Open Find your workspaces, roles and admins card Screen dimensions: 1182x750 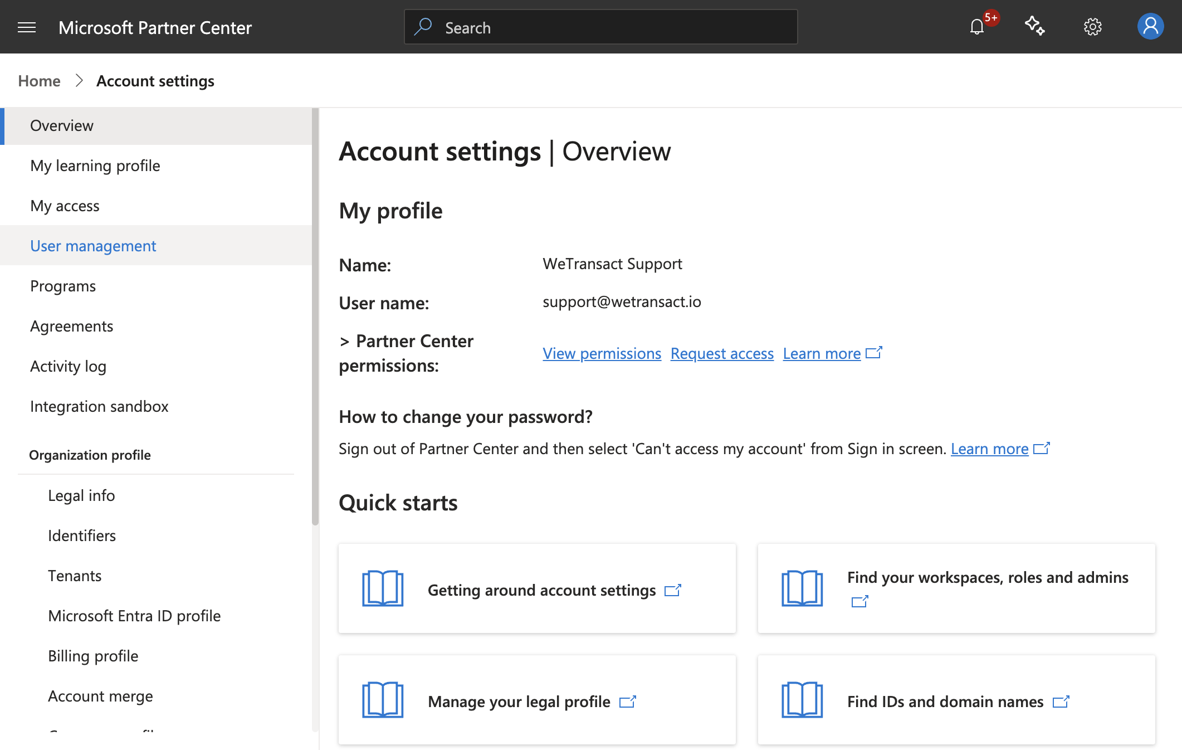(956, 588)
